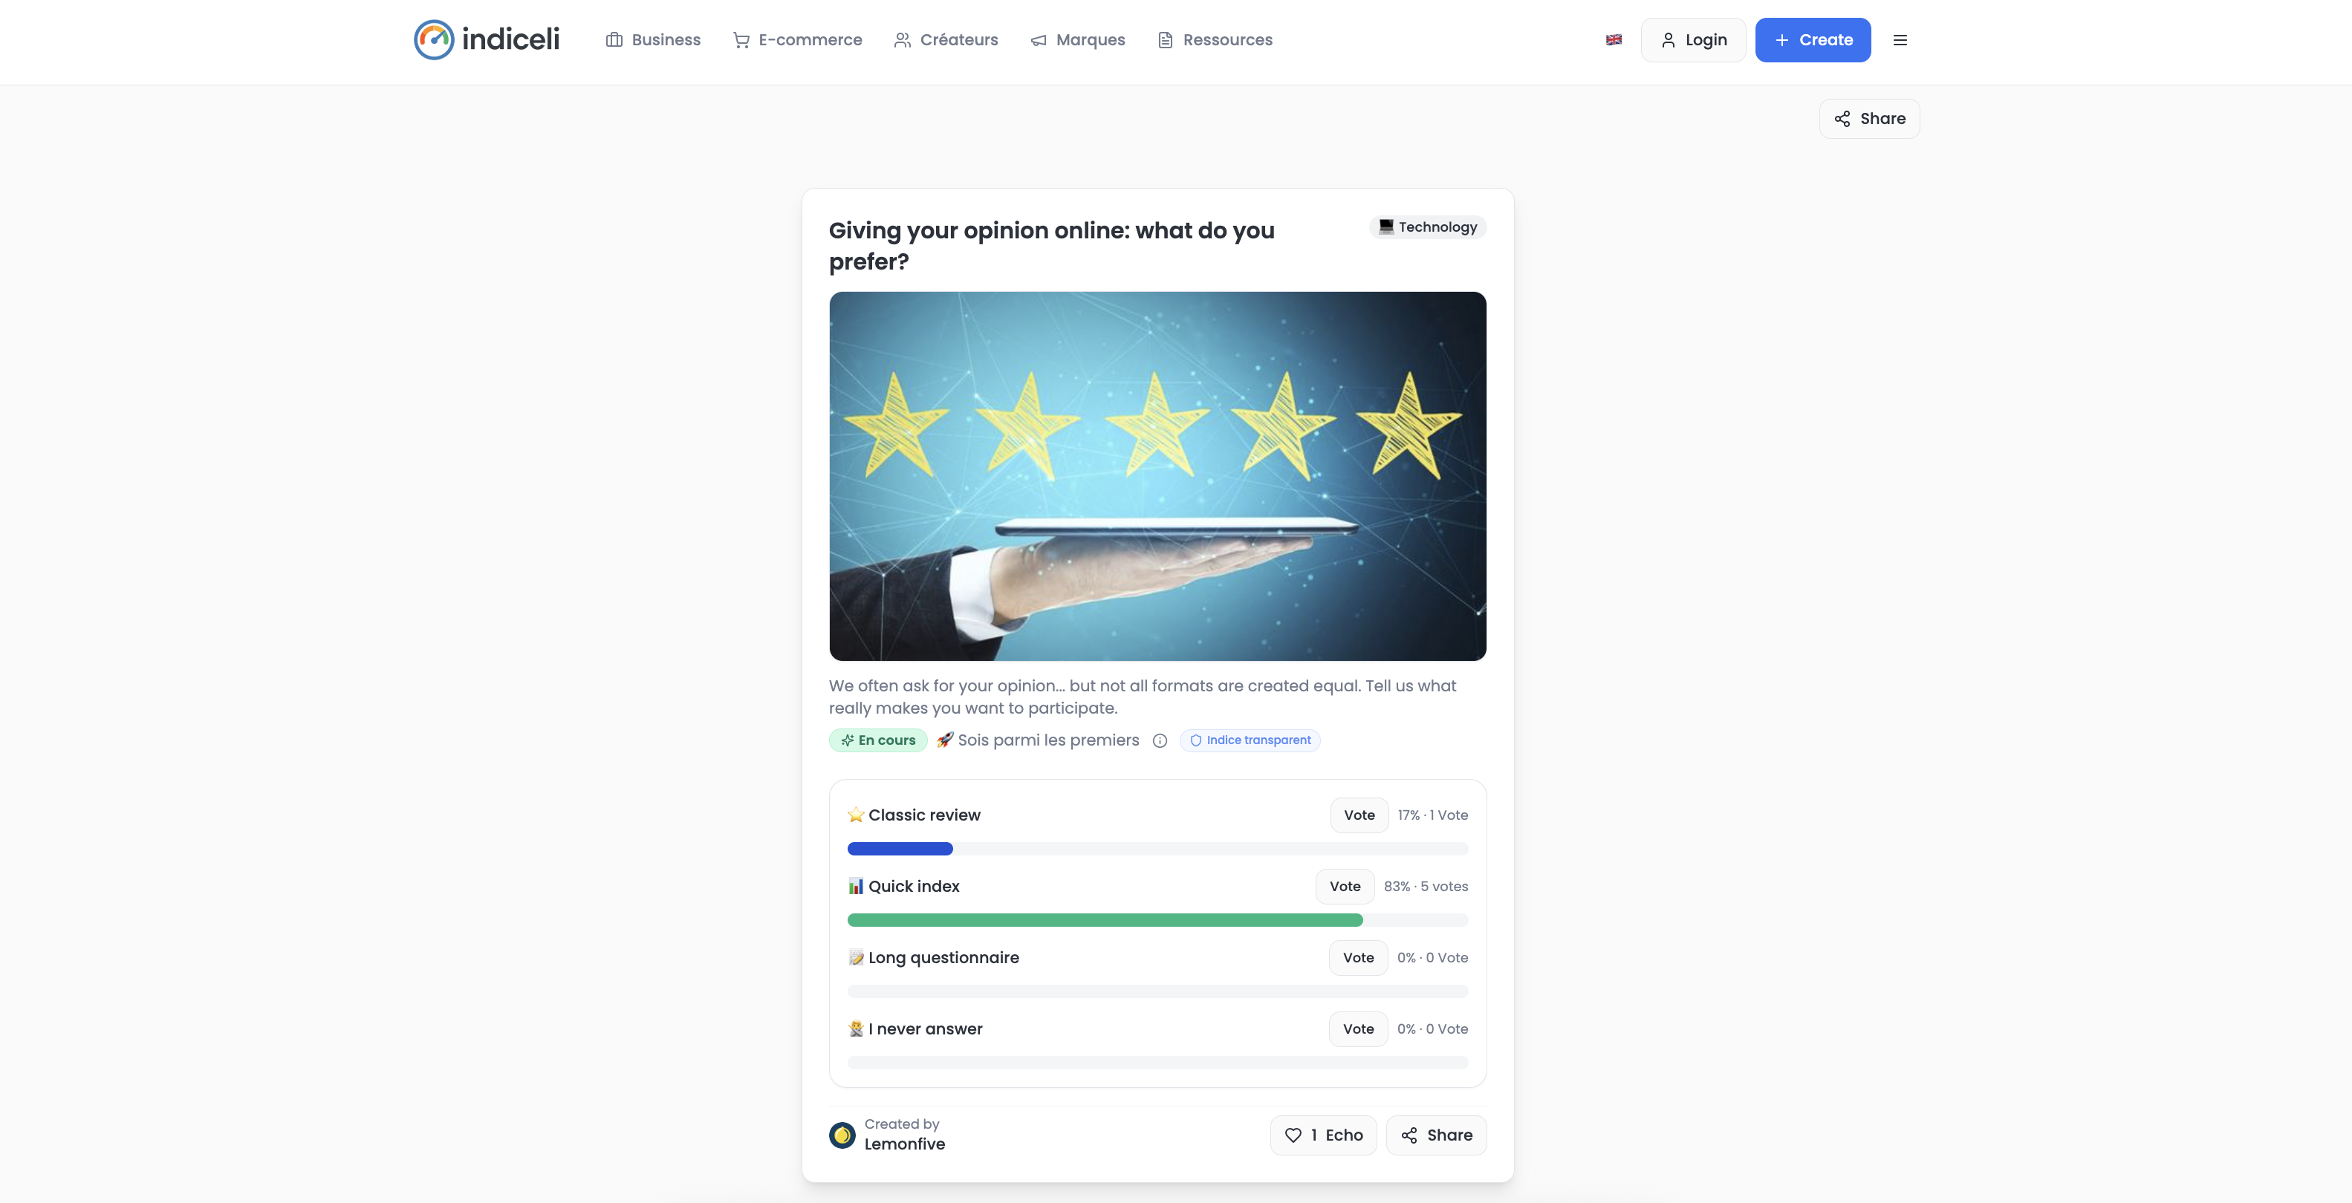Screen dimensions: 2352x1203
Task: Click the Quick index green progress bar
Action: tap(1105, 920)
